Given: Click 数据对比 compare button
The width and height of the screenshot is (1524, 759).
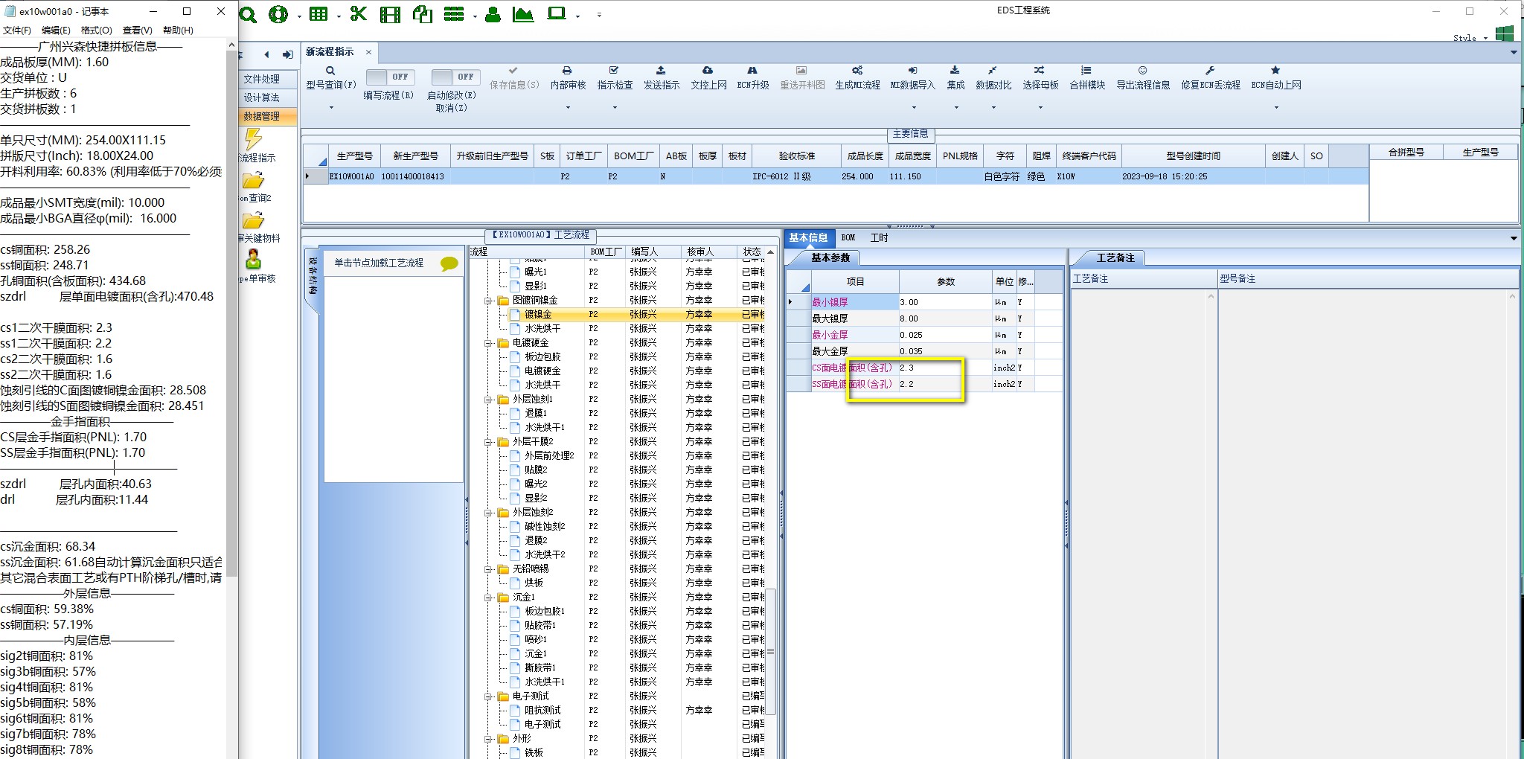Looking at the screenshot, I should click(x=993, y=78).
